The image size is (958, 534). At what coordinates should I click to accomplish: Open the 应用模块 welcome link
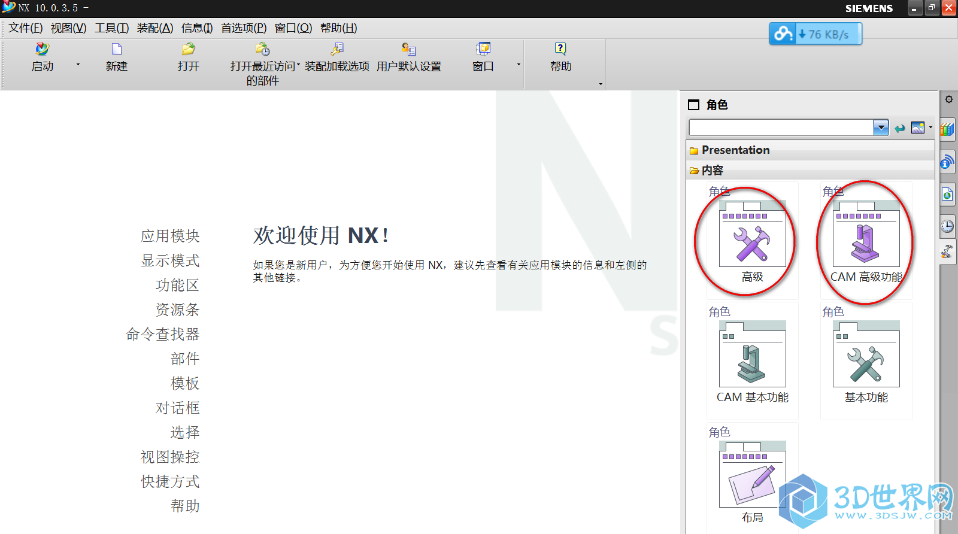coord(170,236)
